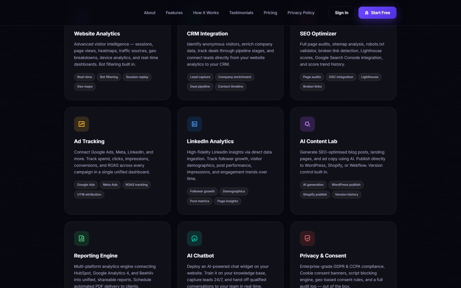Click the WordPress publish tag
The height and width of the screenshot is (288, 461).
click(x=346, y=185)
